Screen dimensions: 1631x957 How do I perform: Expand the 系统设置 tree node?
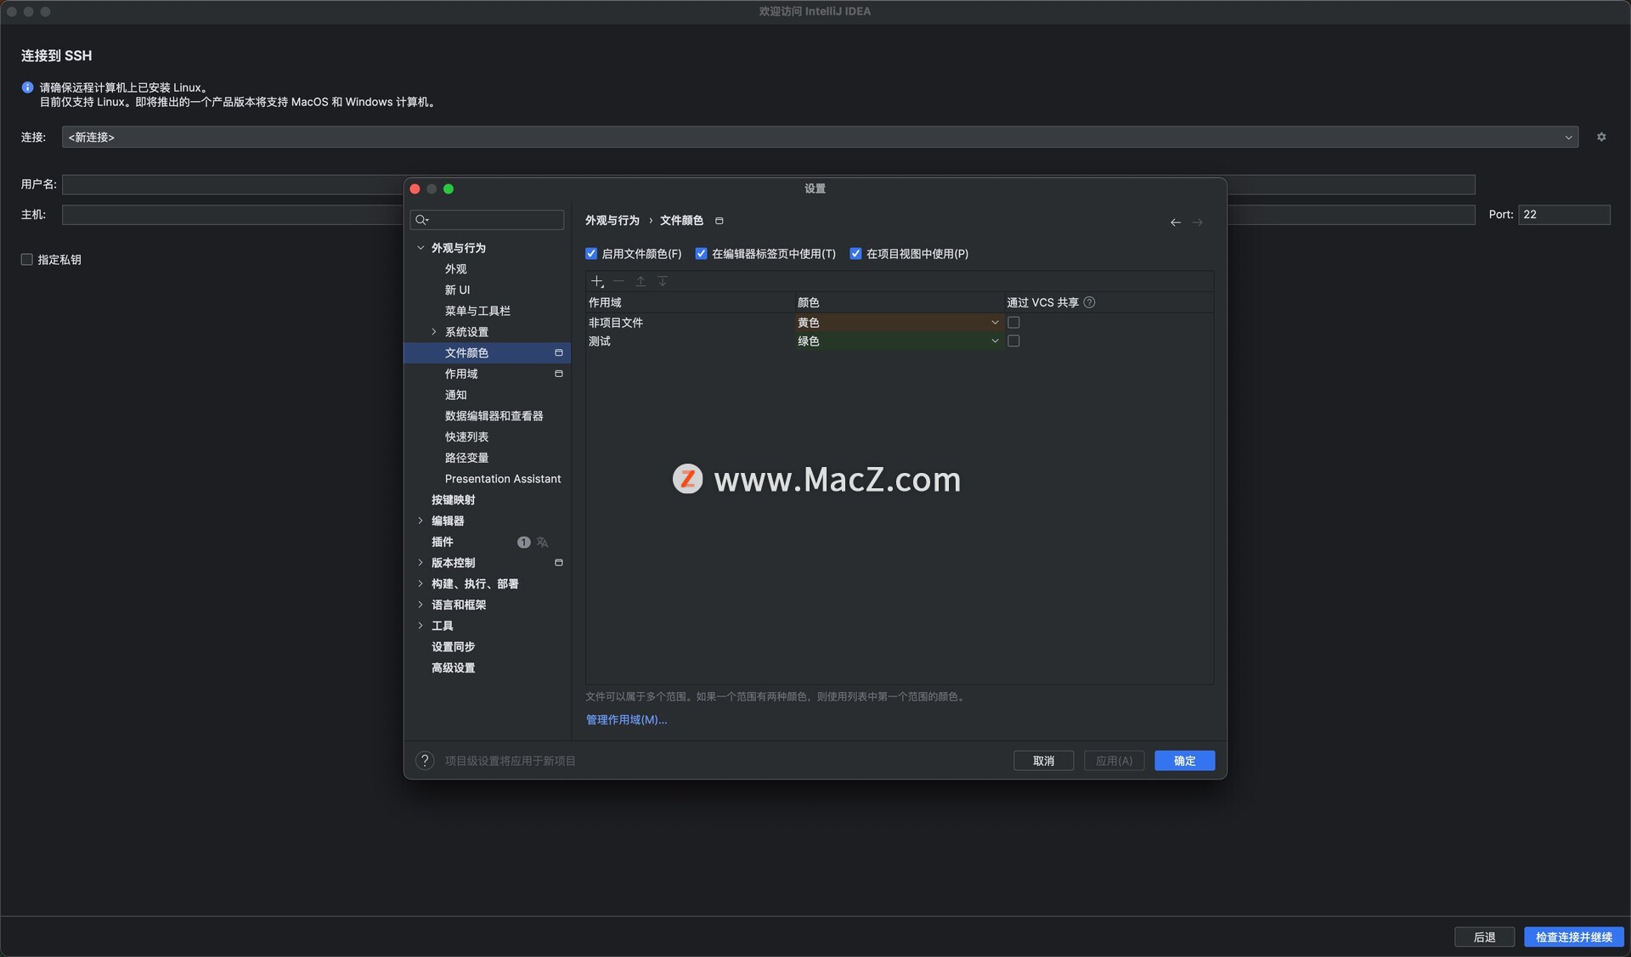(434, 332)
